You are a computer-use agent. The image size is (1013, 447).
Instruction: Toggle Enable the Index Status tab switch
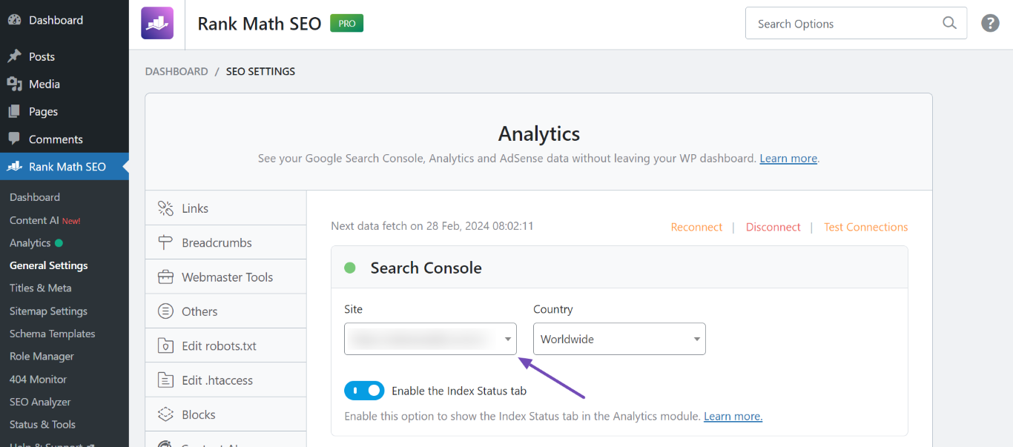pyautogui.click(x=364, y=391)
